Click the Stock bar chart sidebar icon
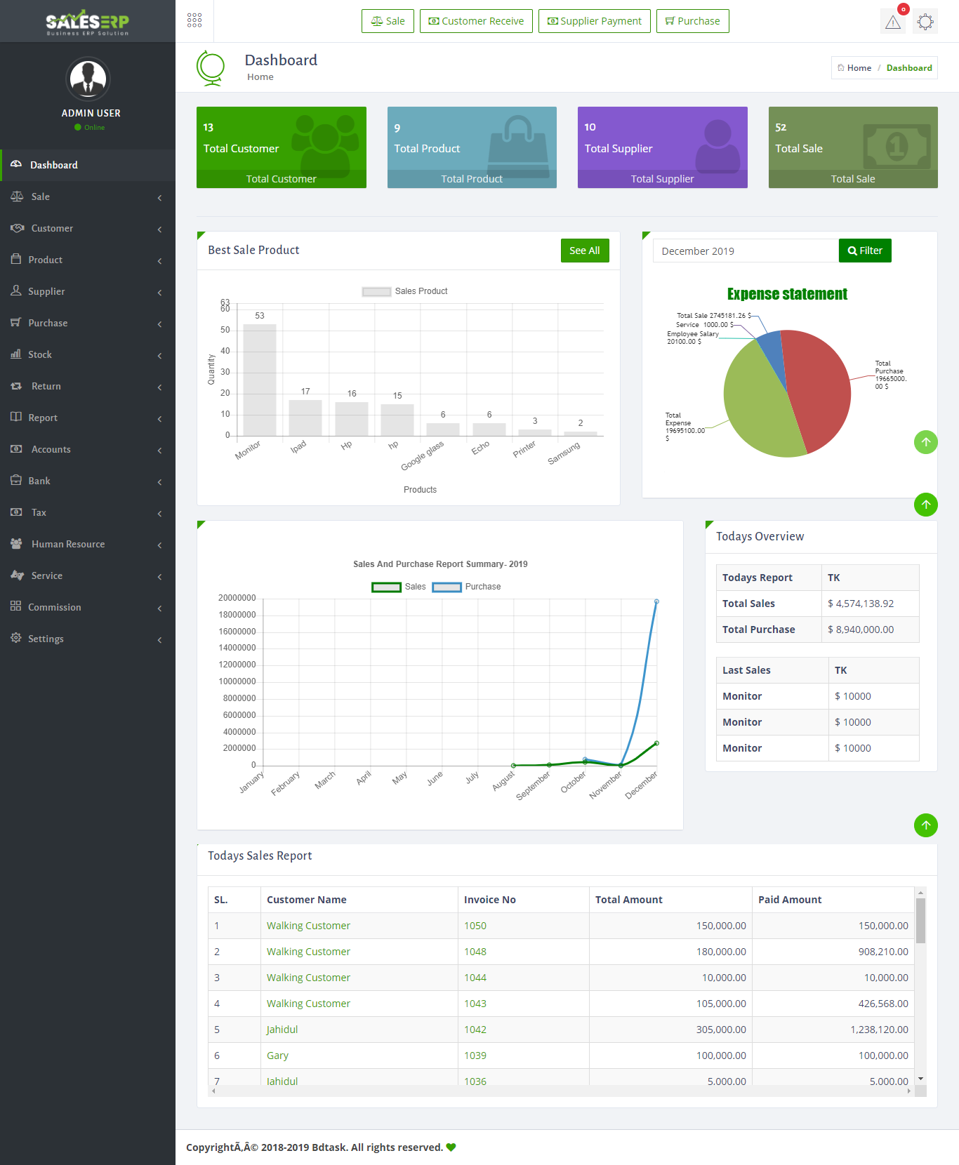This screenshot has height=1165, width=959. click(16, 354)
